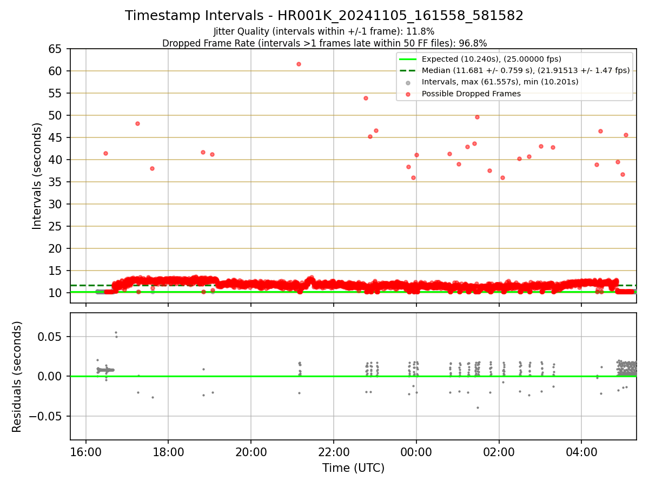Click the gray Intervals marker in the legend
This screenshot has height=487, width=649.
[x=408, y=83]
